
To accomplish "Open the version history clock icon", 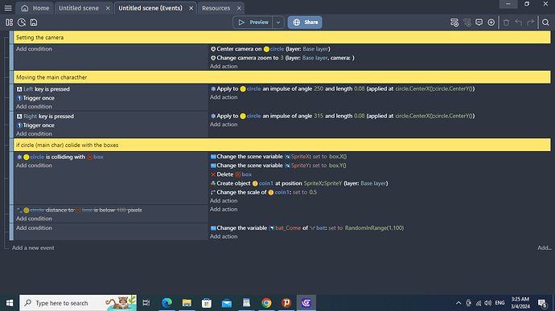I will pos(22,23).
